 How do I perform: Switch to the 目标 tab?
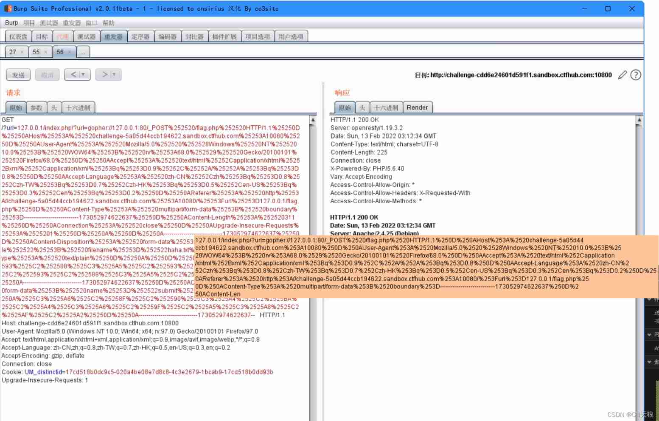42,36
